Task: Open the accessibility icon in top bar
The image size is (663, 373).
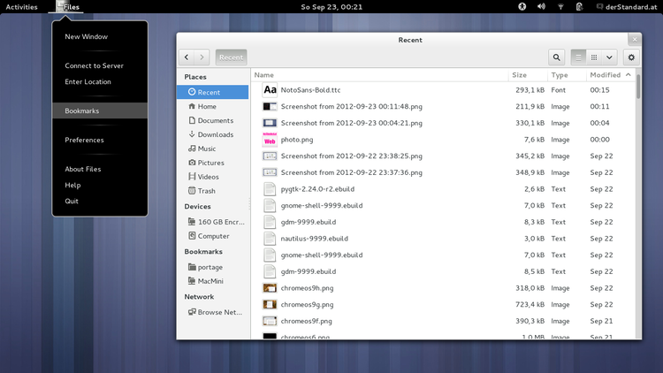Action: (522, 7)
